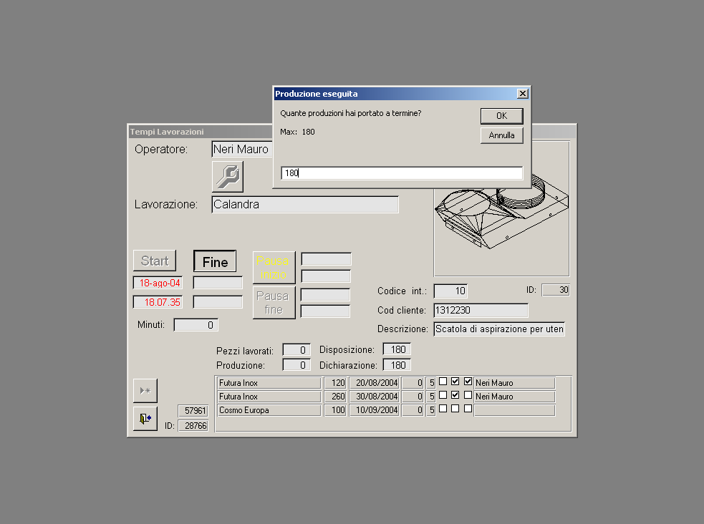Viewport: 704px width, 524px height.
Task: Click the Disposizione field showing 180
Action: click(x=397, y=349)
